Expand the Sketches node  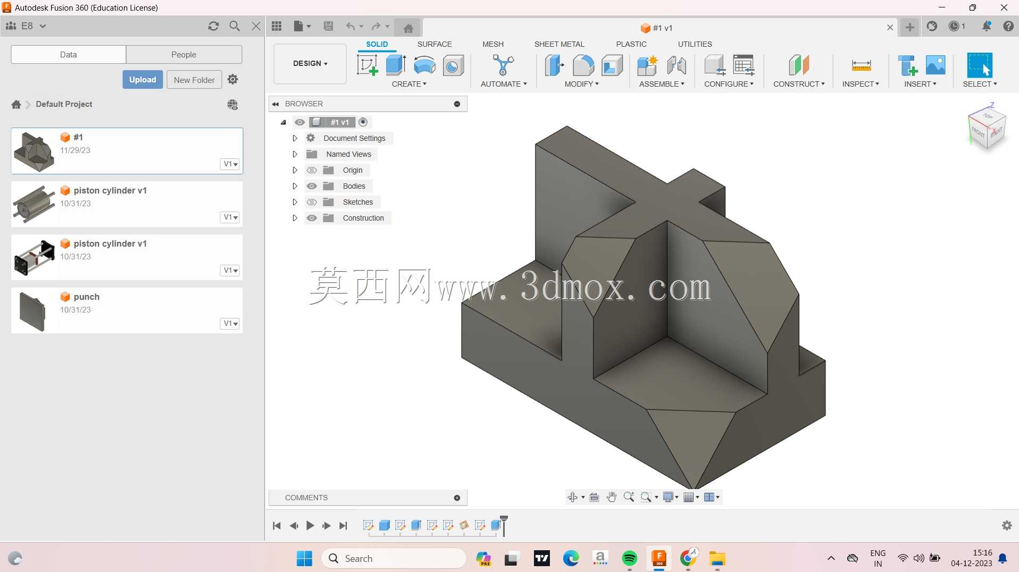pyautogui.click(x=295, y=202)
